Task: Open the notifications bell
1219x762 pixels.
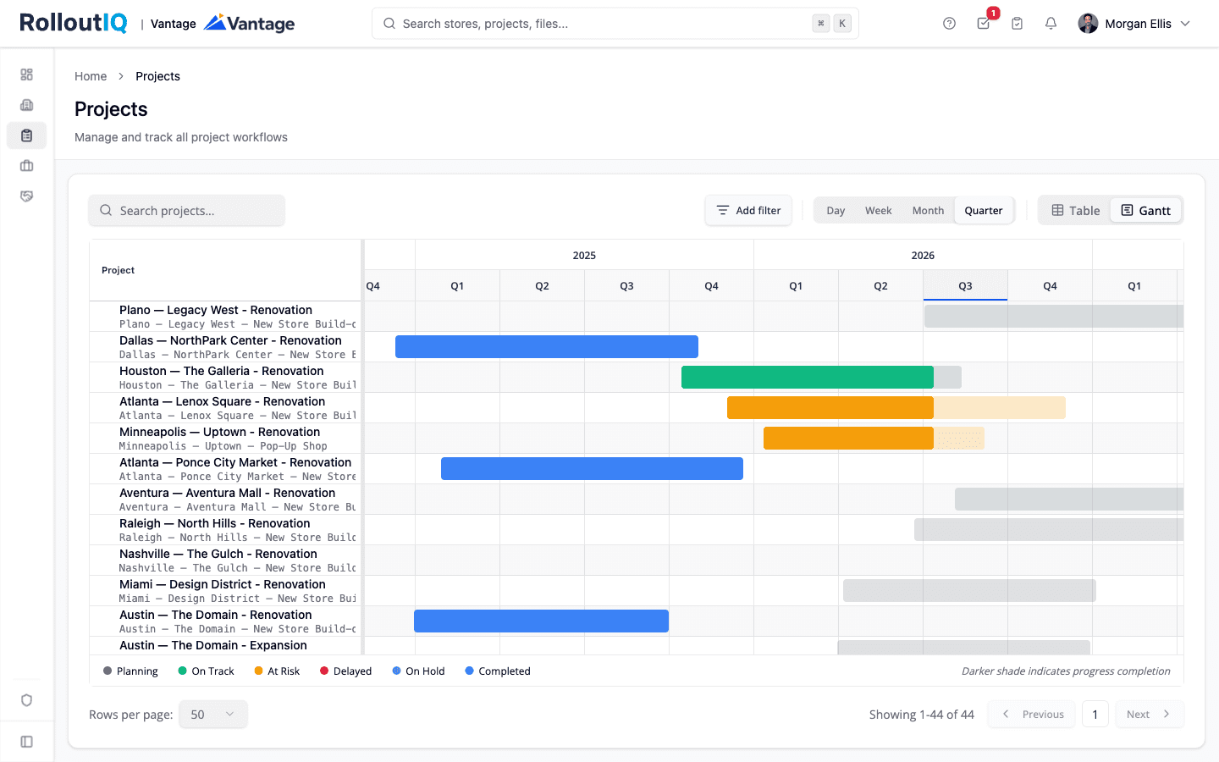Action: pos(1051,24)
